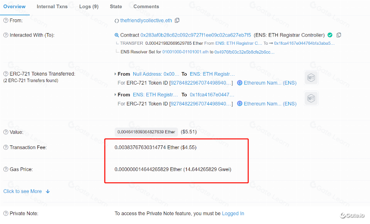This screenshot has width=370, height=224.
Task: Select ($5.51) value amount text
Action: click(188, 132)
